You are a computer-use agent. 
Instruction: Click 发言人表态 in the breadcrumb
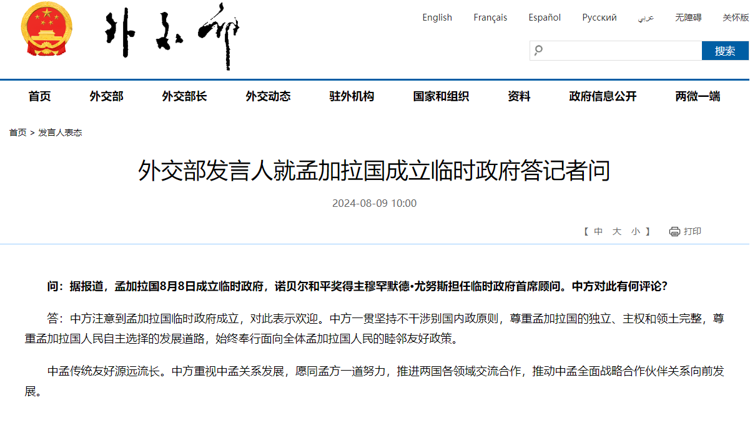pos(60,132)
